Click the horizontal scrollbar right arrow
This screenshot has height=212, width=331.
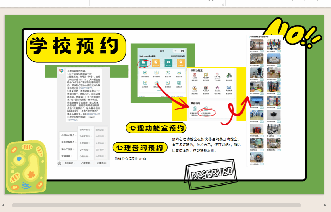click(x=325, y=205)
